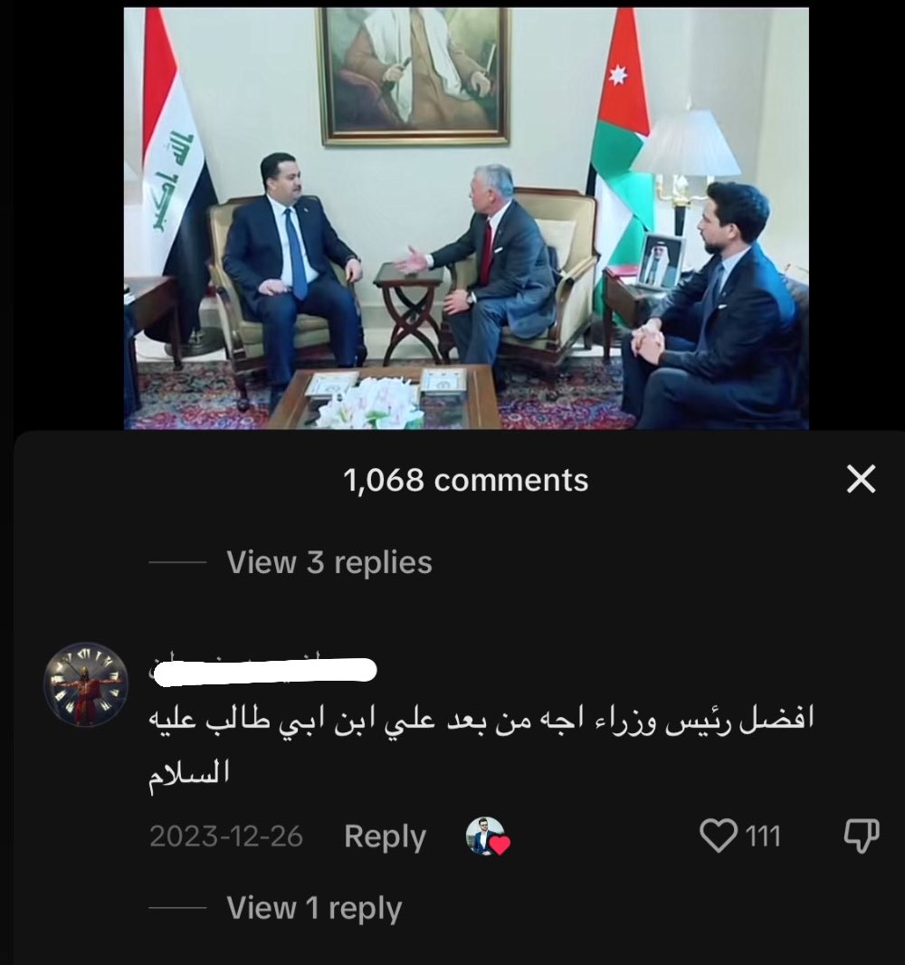Expand View 3 replies
This screenshot has width=905, height=965.
click(329, 562)
